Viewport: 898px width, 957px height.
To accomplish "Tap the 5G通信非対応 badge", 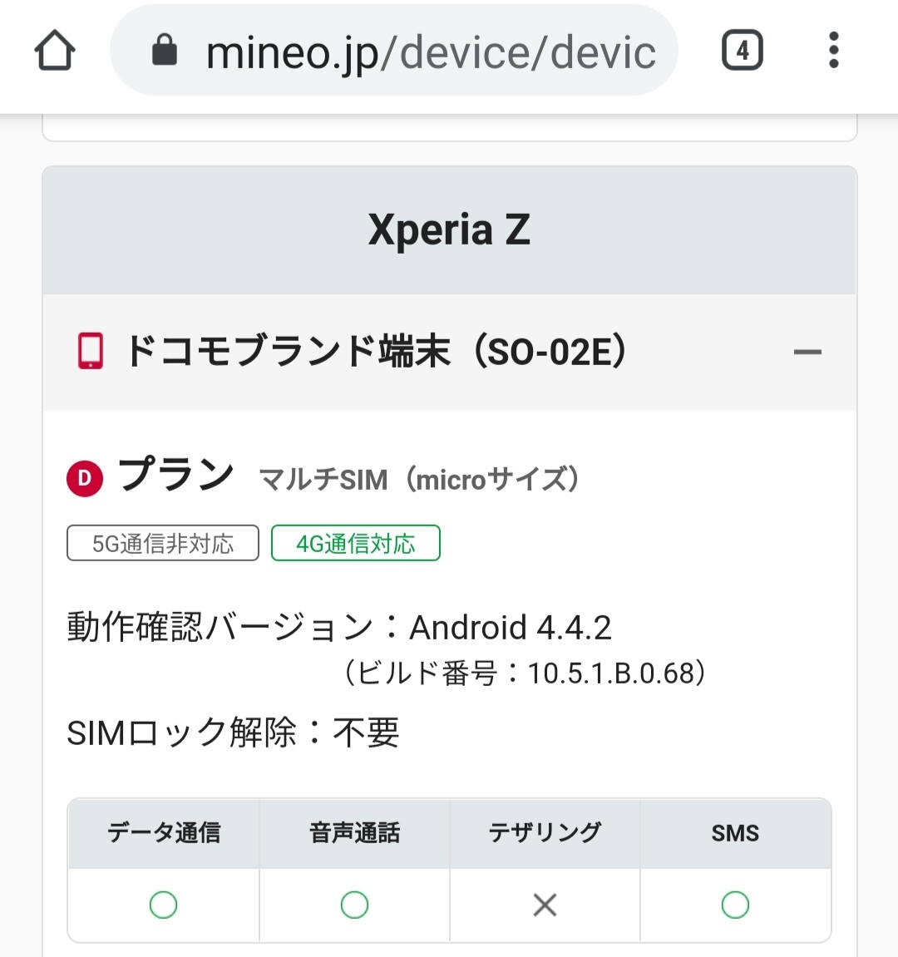I will tap(163, 544).
